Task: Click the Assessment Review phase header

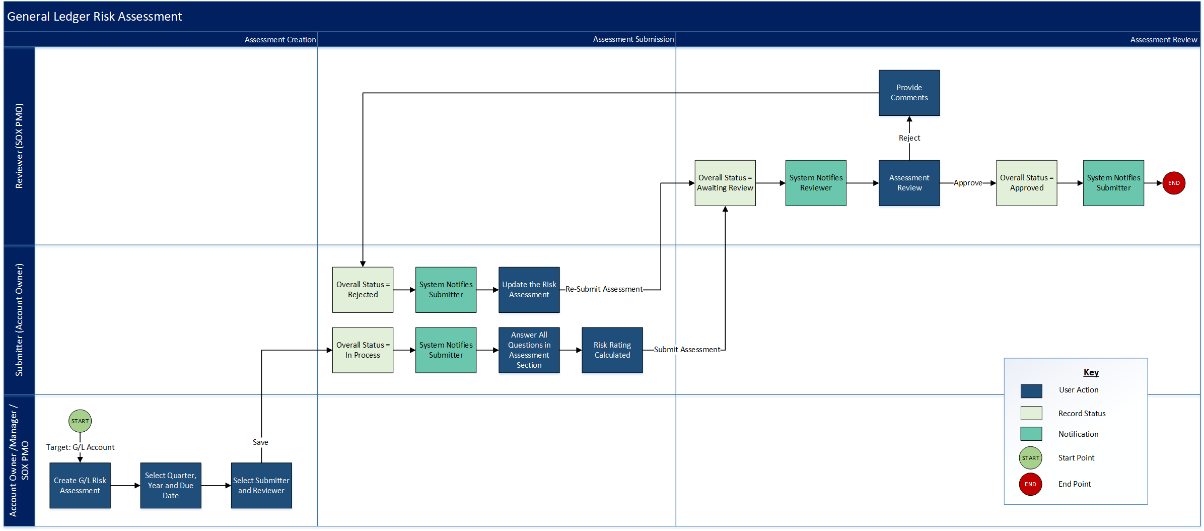Action: [1164, 40]
